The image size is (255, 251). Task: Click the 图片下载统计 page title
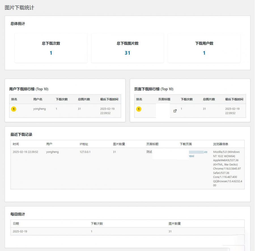20,8
